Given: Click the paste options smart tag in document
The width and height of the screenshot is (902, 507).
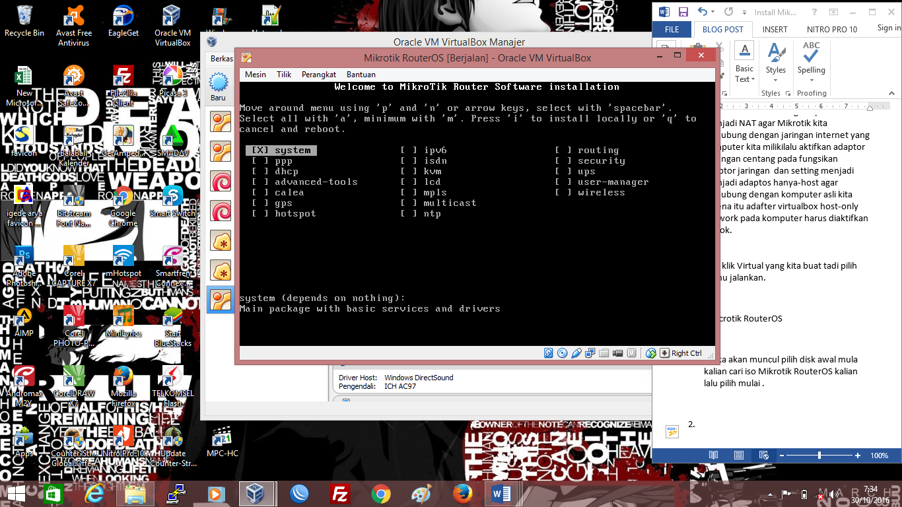Looking at the screenshot, I should (x=672, y=432).
